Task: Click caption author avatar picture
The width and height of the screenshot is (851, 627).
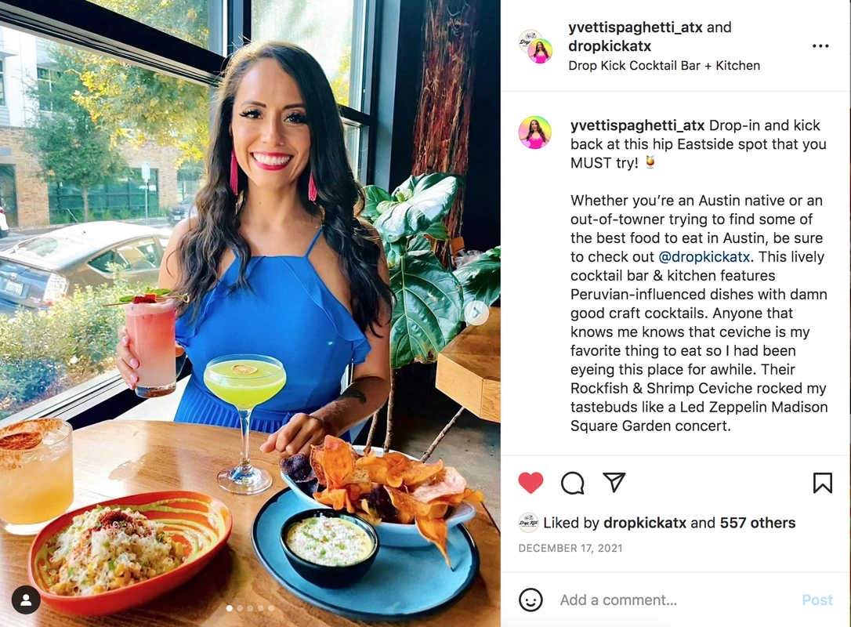Action: (534, 132)
